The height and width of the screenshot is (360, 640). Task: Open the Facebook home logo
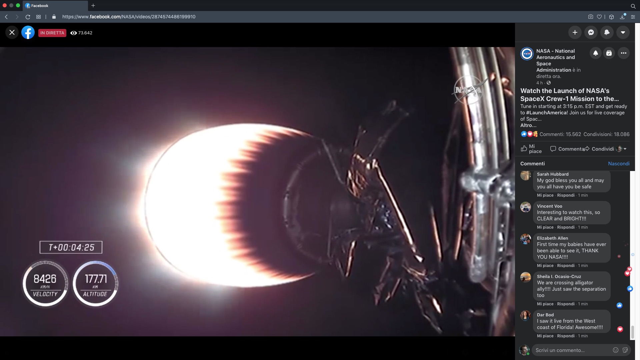click(x=28, y=32)
